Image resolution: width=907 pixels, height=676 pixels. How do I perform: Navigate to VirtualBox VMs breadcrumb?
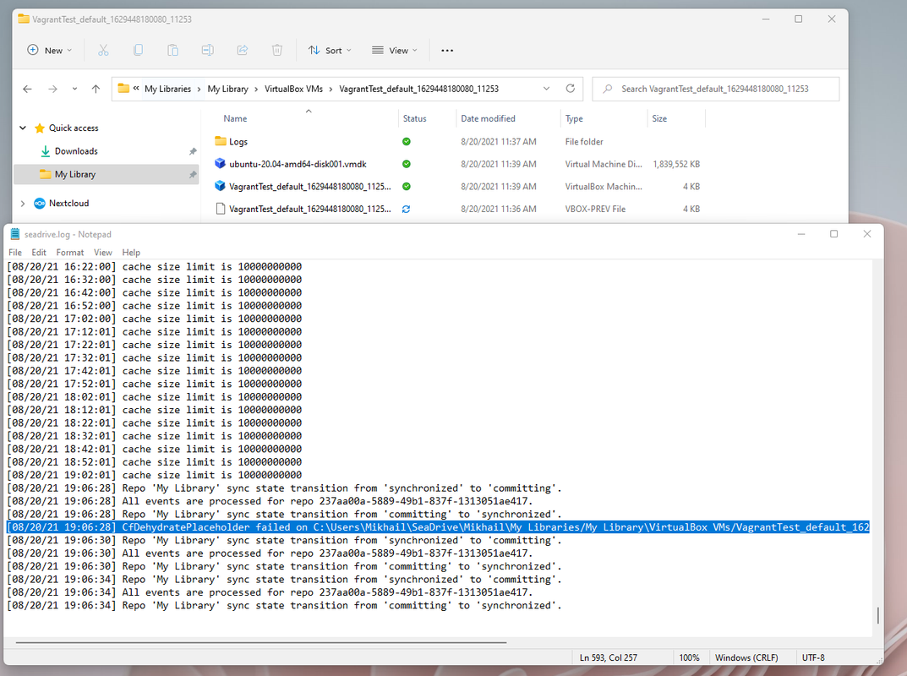294,89
